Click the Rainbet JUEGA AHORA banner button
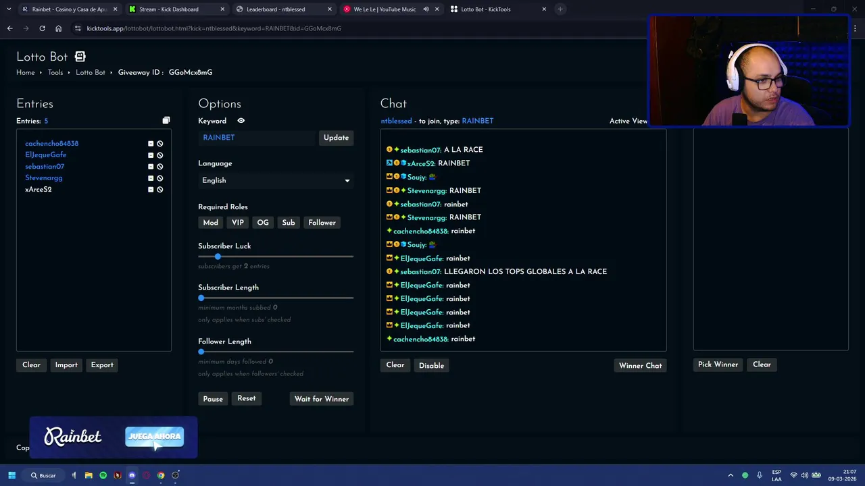865x486 pixels. point(155,437)
